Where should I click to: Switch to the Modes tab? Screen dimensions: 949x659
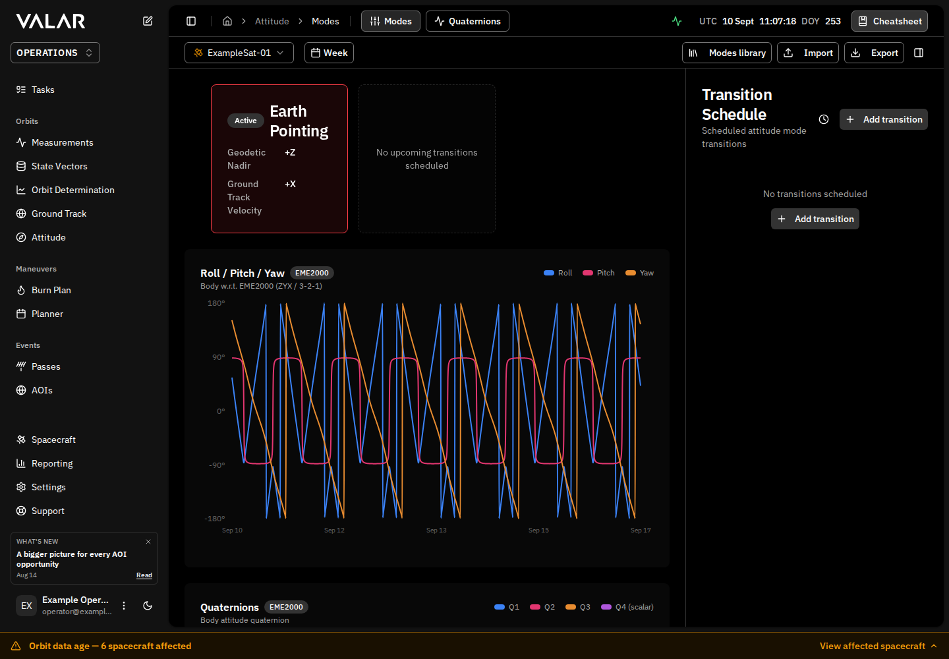(x=391, y=21)
